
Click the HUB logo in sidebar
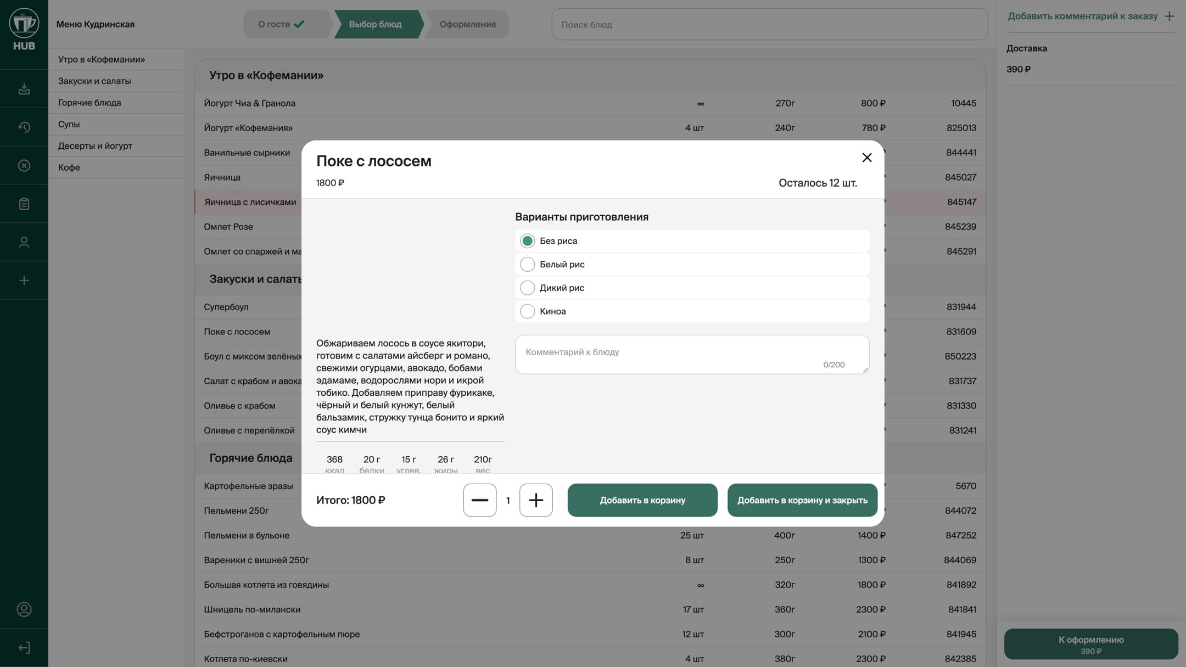[x=24, y=30]
